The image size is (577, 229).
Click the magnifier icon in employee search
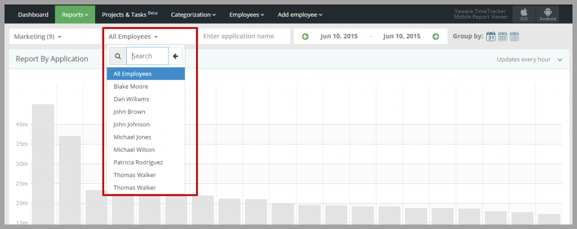(118, 56)
